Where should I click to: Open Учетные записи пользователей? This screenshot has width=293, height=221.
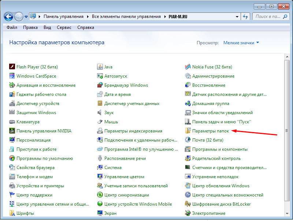click(x=136, y=186)
